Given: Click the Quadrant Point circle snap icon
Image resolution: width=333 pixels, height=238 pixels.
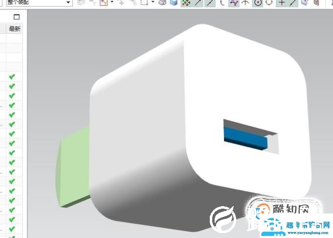Looking at the screenshot, I should [269, 3].
